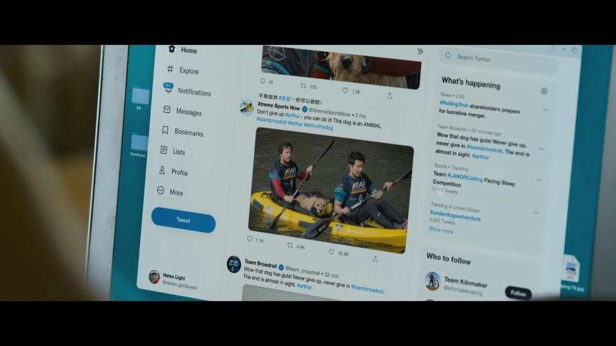The image size is (616, 346).
Task: Click the Bookmarks ribbon icon
Action: [166, 130]
